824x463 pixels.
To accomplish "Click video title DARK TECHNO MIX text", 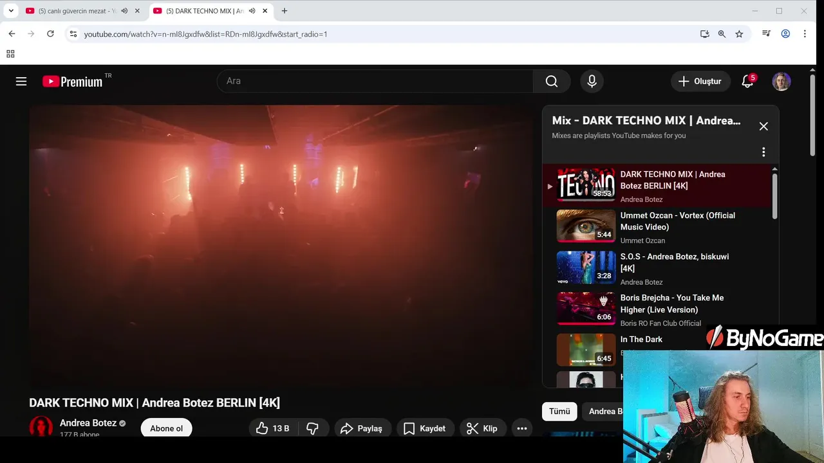I will tap(154, 403).
